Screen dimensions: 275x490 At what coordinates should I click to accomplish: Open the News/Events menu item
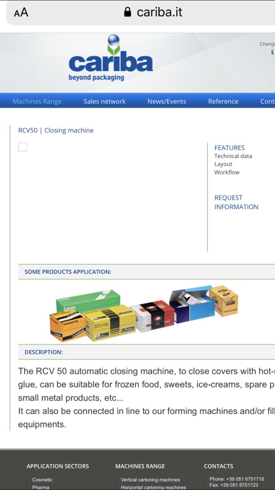click(x=167, y=101)
